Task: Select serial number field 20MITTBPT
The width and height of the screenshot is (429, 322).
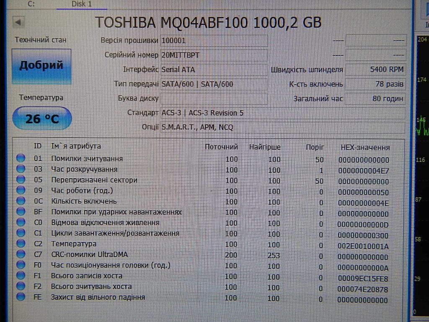Action: click(x=214, y=55)
